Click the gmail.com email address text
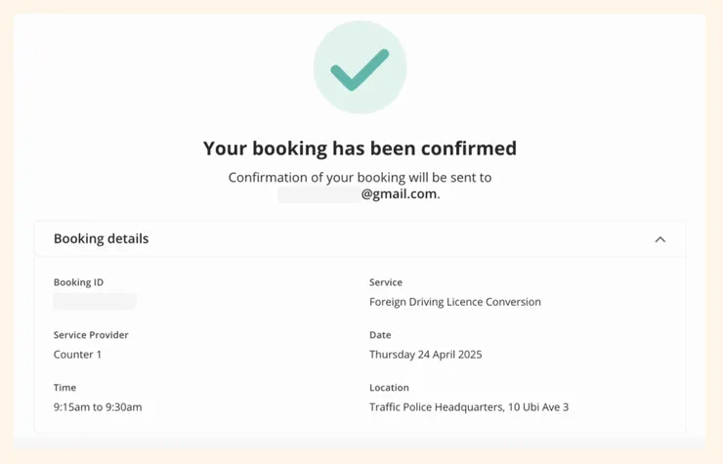The height and width of the screenshot is (464, 723). [x=400, y=193]
